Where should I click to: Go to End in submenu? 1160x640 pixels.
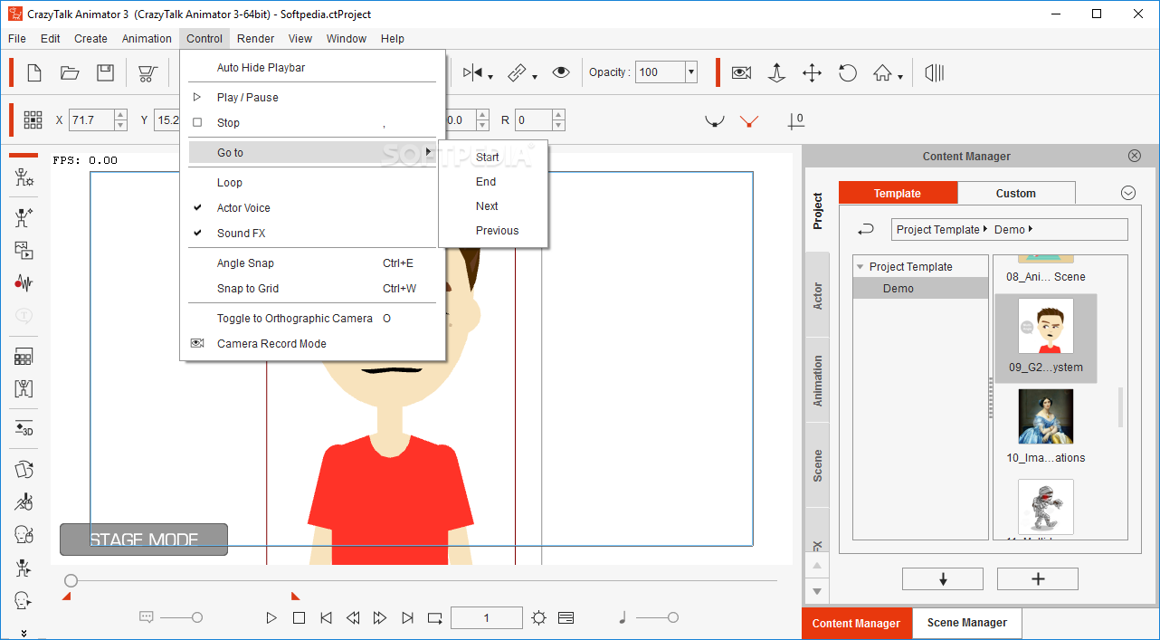click(x=493, y=182)
